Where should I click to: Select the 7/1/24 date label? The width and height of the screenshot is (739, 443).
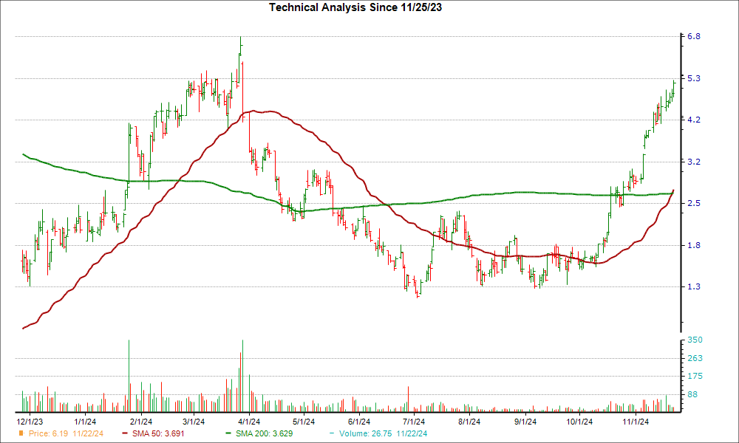coord(413,422)
